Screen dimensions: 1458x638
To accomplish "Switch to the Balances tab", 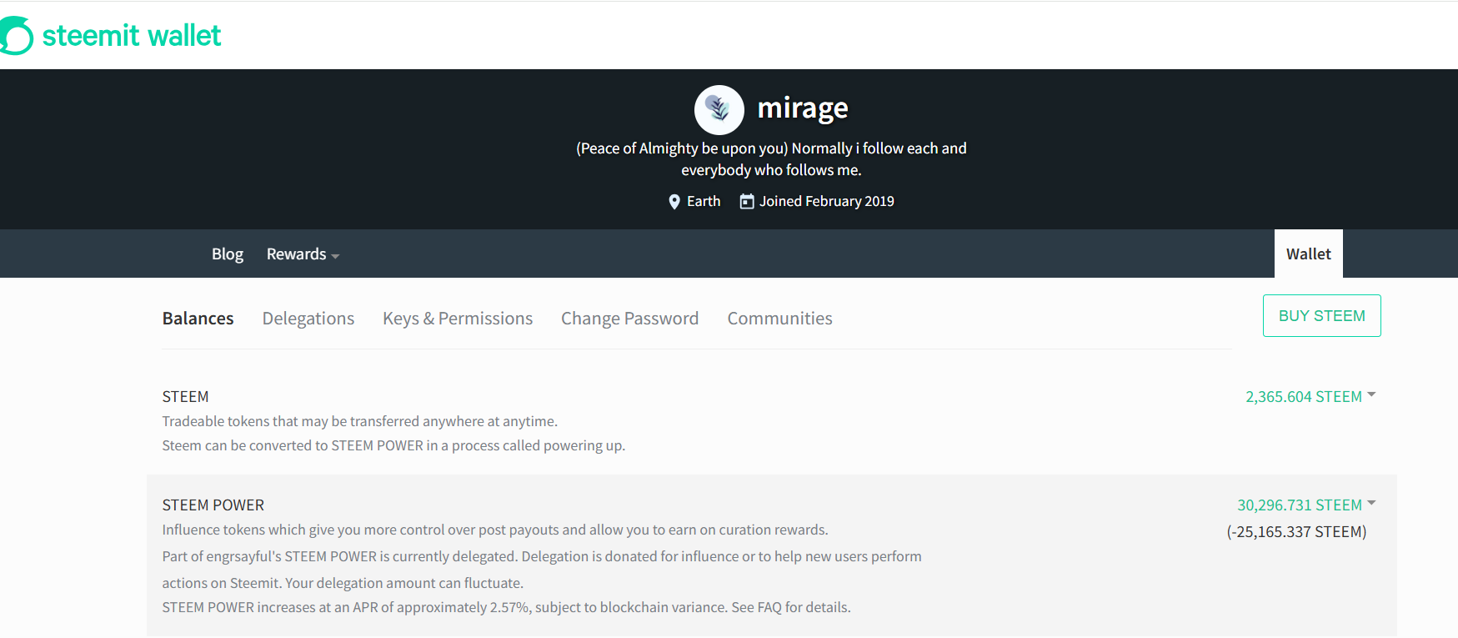I will coord(198,319).
